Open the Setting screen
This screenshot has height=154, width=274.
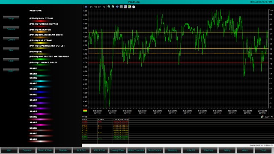tap(227, 150)
